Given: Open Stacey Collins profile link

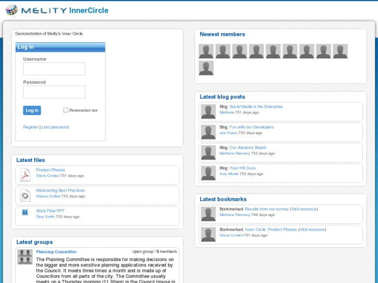Looking at the screenshot, I should [48, 196].
